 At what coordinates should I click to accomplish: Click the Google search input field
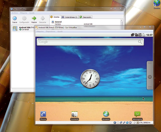point(90,42)
